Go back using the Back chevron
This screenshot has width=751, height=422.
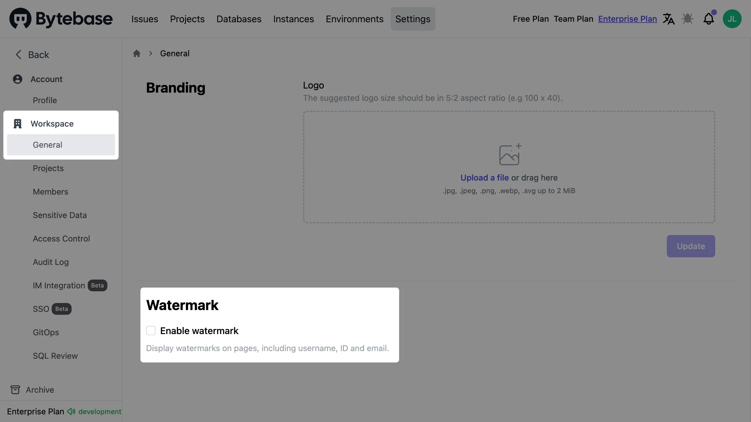[x=18, y=55]
